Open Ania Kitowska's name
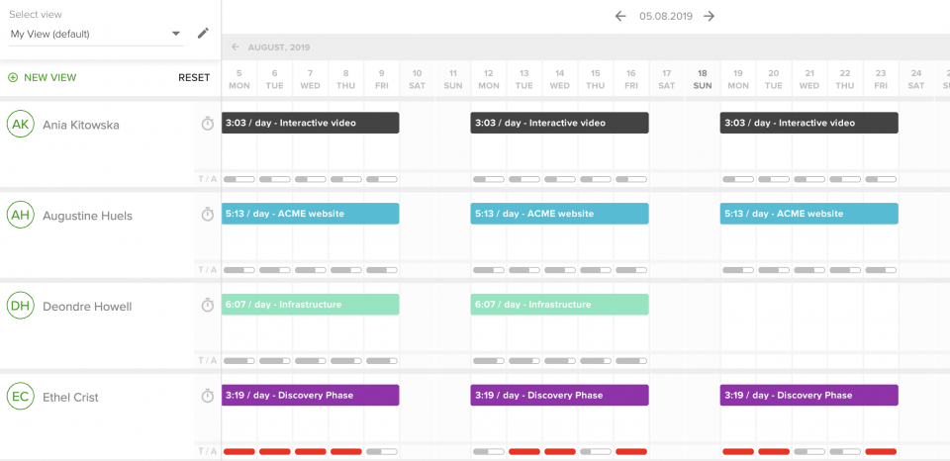The image size is (950, 461). point(80,125)
